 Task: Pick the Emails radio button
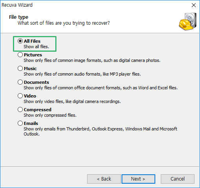20,123
